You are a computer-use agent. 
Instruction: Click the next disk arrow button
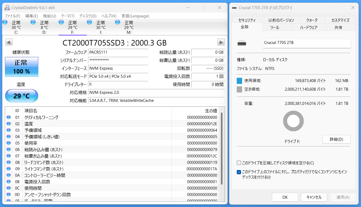tap(221, 42)
